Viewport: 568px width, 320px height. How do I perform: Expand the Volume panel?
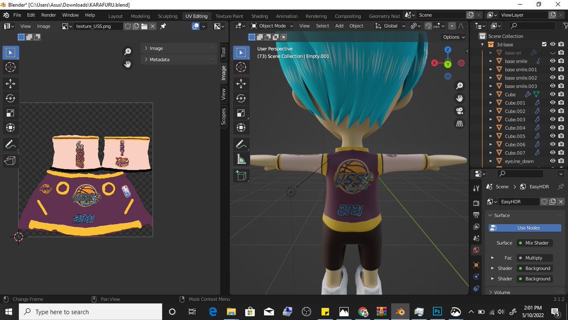[524, 292]
